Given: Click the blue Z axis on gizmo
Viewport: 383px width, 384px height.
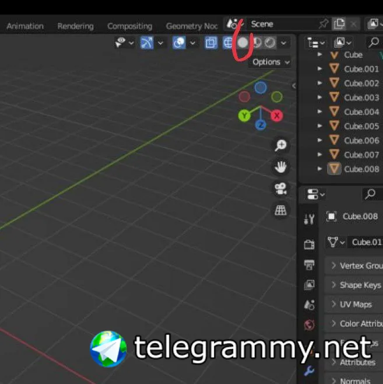Looking at the screenshot, I should pyautogui.click(x=261, y=125).
